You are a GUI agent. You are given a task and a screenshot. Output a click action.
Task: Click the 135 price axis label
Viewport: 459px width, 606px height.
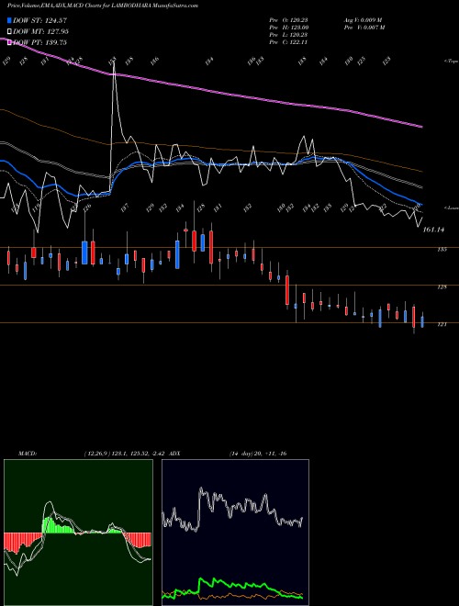pos(442,249)
